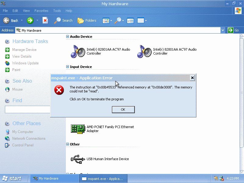Open the blank pane icon dropdown arrow

146,20
